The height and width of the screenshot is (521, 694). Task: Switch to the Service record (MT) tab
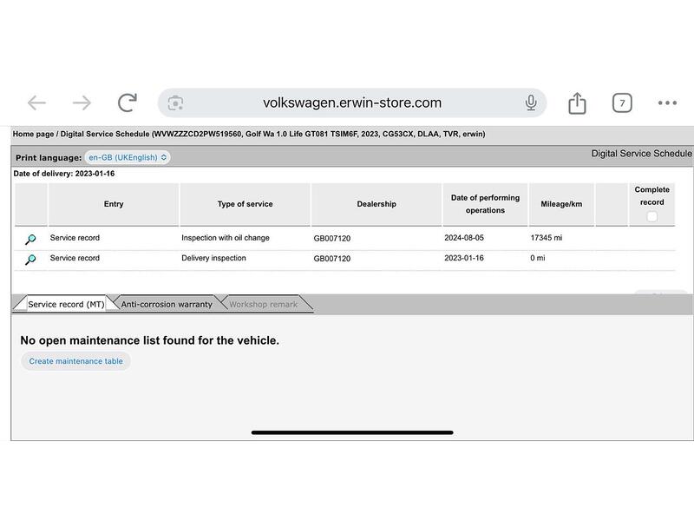[66, 305]
